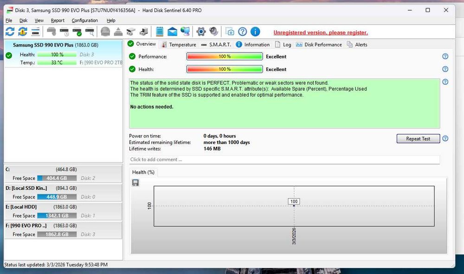Viewport: 464px width, 274px height.
Task: Click the 'No actions needed.' text
Action: coord(152,107)
